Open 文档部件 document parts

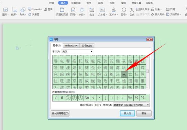point(174,14)
